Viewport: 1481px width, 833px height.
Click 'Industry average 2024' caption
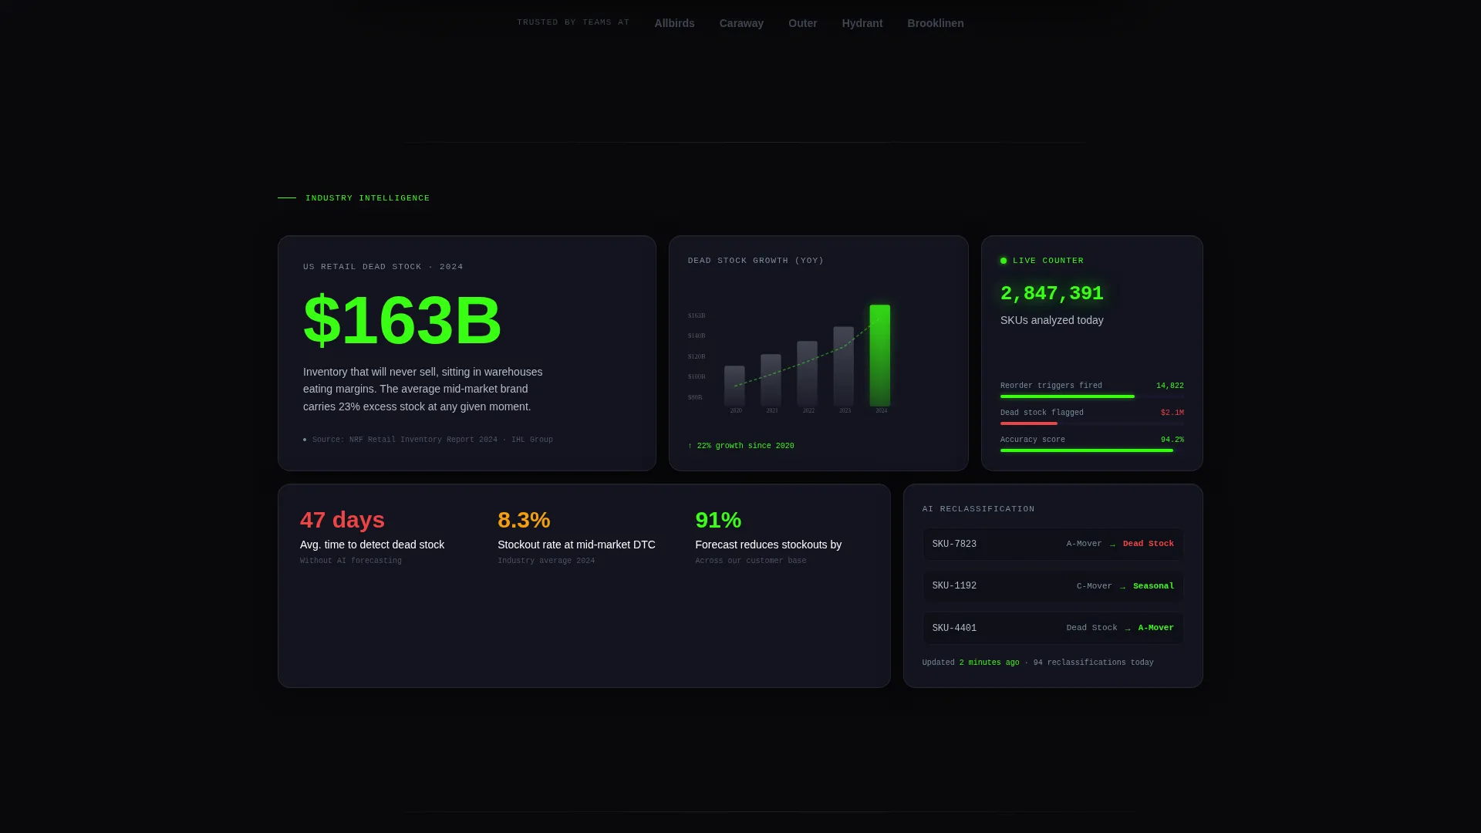545,561
